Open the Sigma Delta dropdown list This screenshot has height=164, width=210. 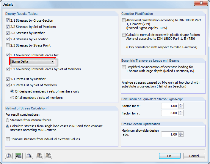tap(33, 61)
